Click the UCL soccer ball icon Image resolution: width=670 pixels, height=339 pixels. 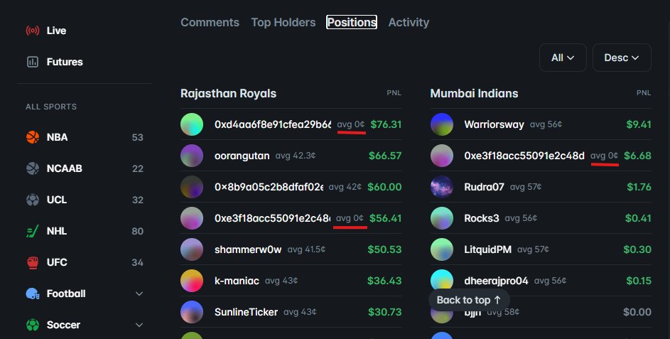point(33,200)
